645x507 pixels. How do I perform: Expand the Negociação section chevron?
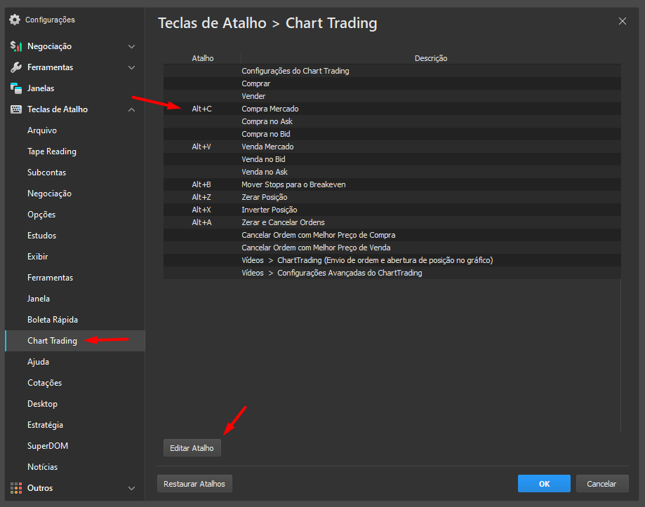tap(131, 46)
